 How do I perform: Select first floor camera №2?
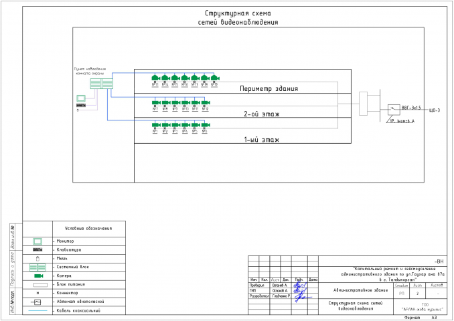coord(166,125)
